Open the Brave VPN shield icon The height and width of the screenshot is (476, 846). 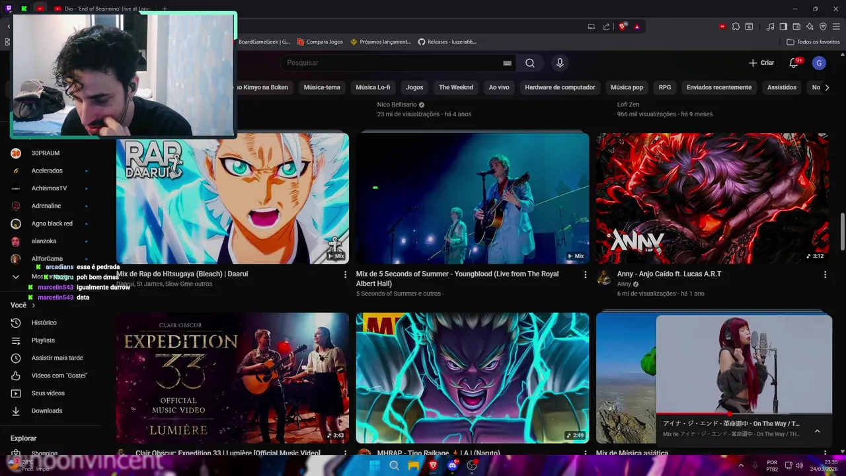(823, 26)
